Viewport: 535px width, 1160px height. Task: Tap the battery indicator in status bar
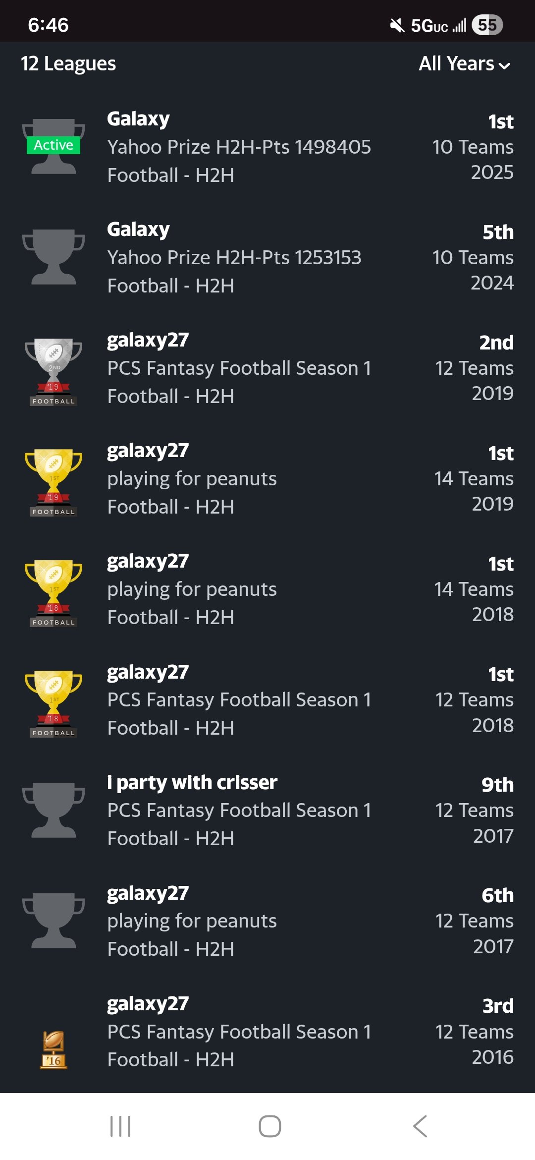point(487,25)
